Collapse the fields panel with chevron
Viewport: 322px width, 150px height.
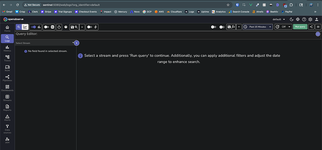pos(77,43)
